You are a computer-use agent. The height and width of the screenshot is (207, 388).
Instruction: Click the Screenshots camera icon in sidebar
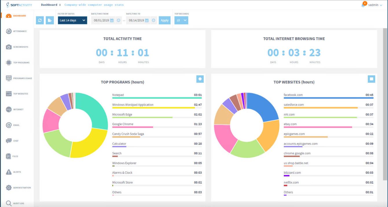pyautogui.click(x=9, y=47)
